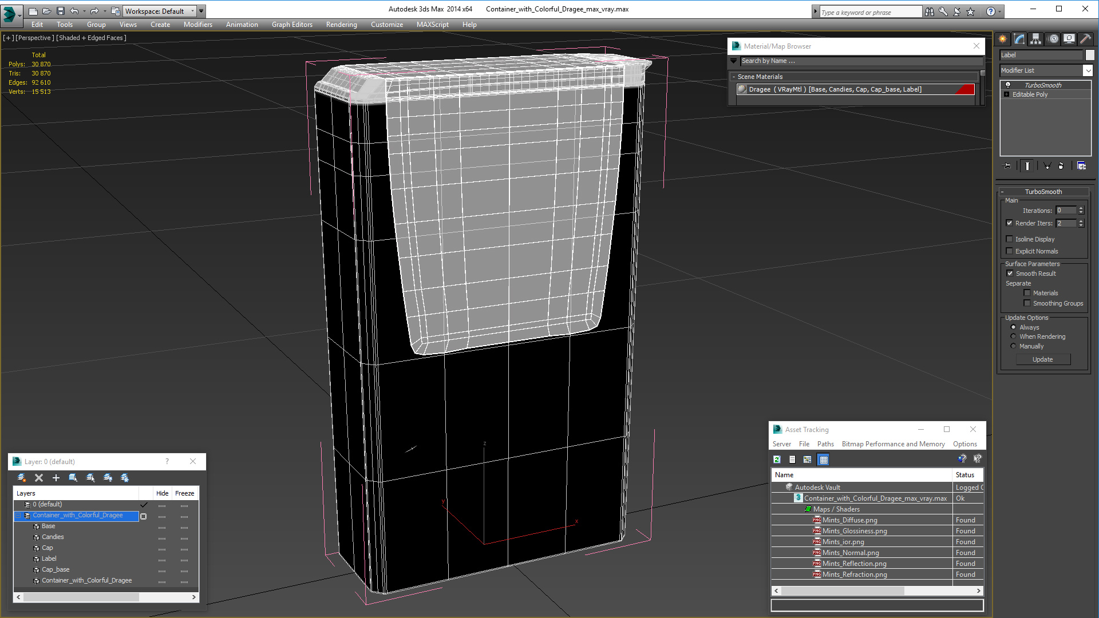Click the Open File toolbar icon
Image resolution: width=1099 pixels, height=618 pixels.
tap(47, 11)
